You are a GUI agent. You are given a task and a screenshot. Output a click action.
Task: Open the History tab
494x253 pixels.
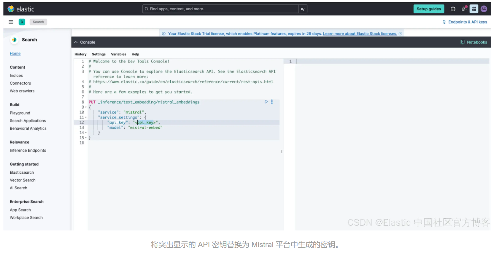tap(80, 54)
